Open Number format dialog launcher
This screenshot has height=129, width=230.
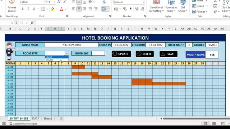145,16
